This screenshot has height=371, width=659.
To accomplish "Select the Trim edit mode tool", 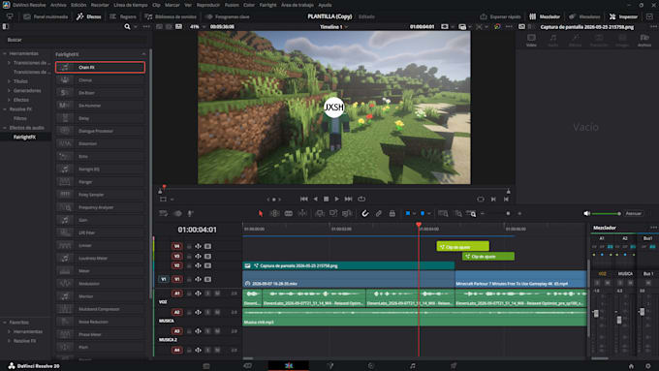I will [x=275, y=213].
